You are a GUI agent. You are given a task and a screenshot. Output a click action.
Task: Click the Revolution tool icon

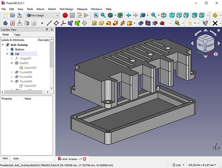coord(101,23)
